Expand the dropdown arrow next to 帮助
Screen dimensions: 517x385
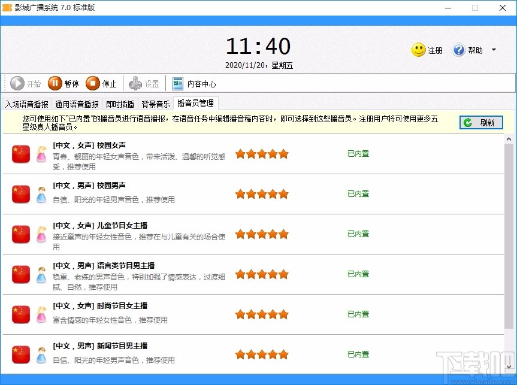point(493,50)
